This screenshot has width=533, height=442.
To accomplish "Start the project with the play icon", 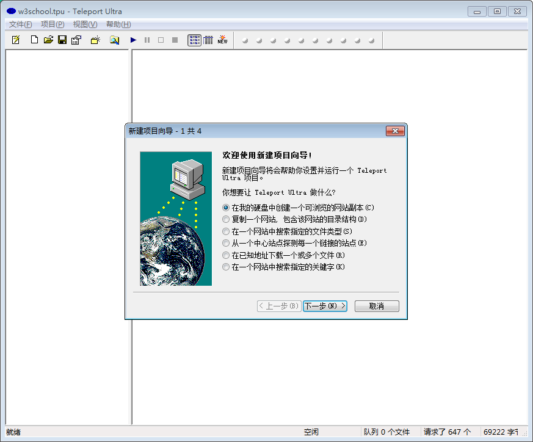I will [x=133, y=40].
